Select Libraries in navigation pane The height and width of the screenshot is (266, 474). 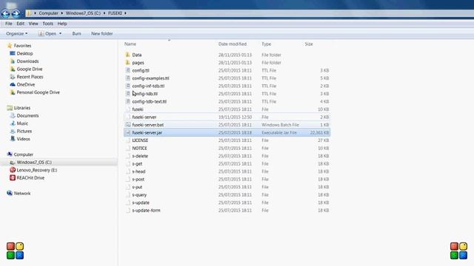click(x=22, y=108)
